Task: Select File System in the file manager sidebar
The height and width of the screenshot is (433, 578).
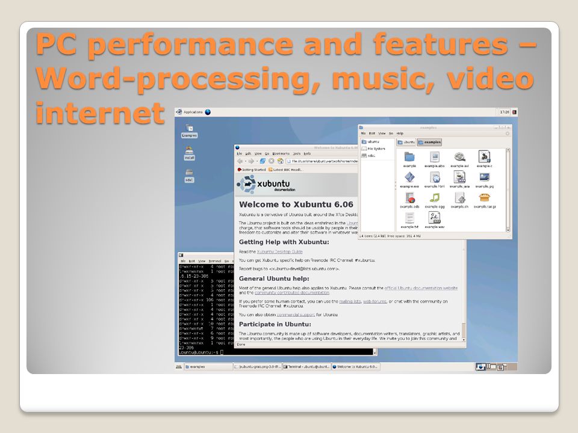Action: click(373, 149)
